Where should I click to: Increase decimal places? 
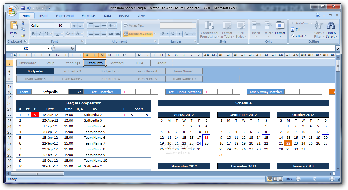187,34
